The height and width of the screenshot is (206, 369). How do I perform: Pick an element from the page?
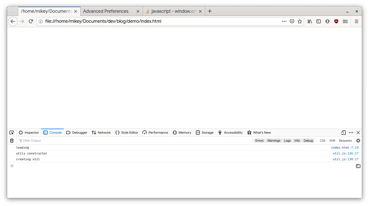(x=12, y=133)
